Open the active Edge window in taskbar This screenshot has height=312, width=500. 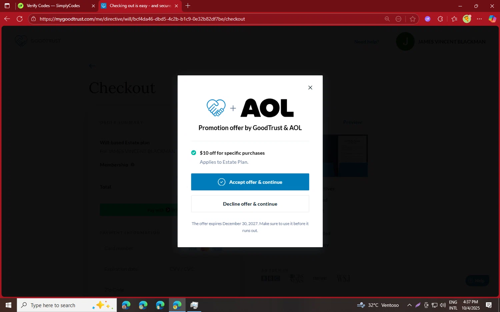point(177,305)
